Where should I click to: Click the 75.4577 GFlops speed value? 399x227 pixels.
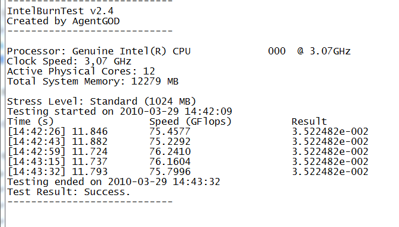[170, 131]
